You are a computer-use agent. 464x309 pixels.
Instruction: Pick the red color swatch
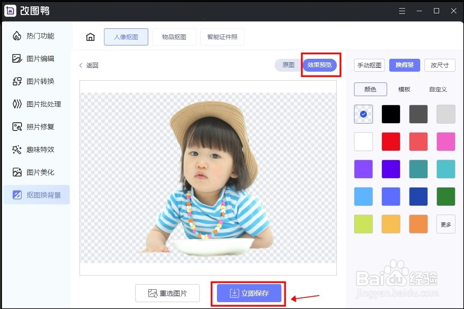pos(391,142)
